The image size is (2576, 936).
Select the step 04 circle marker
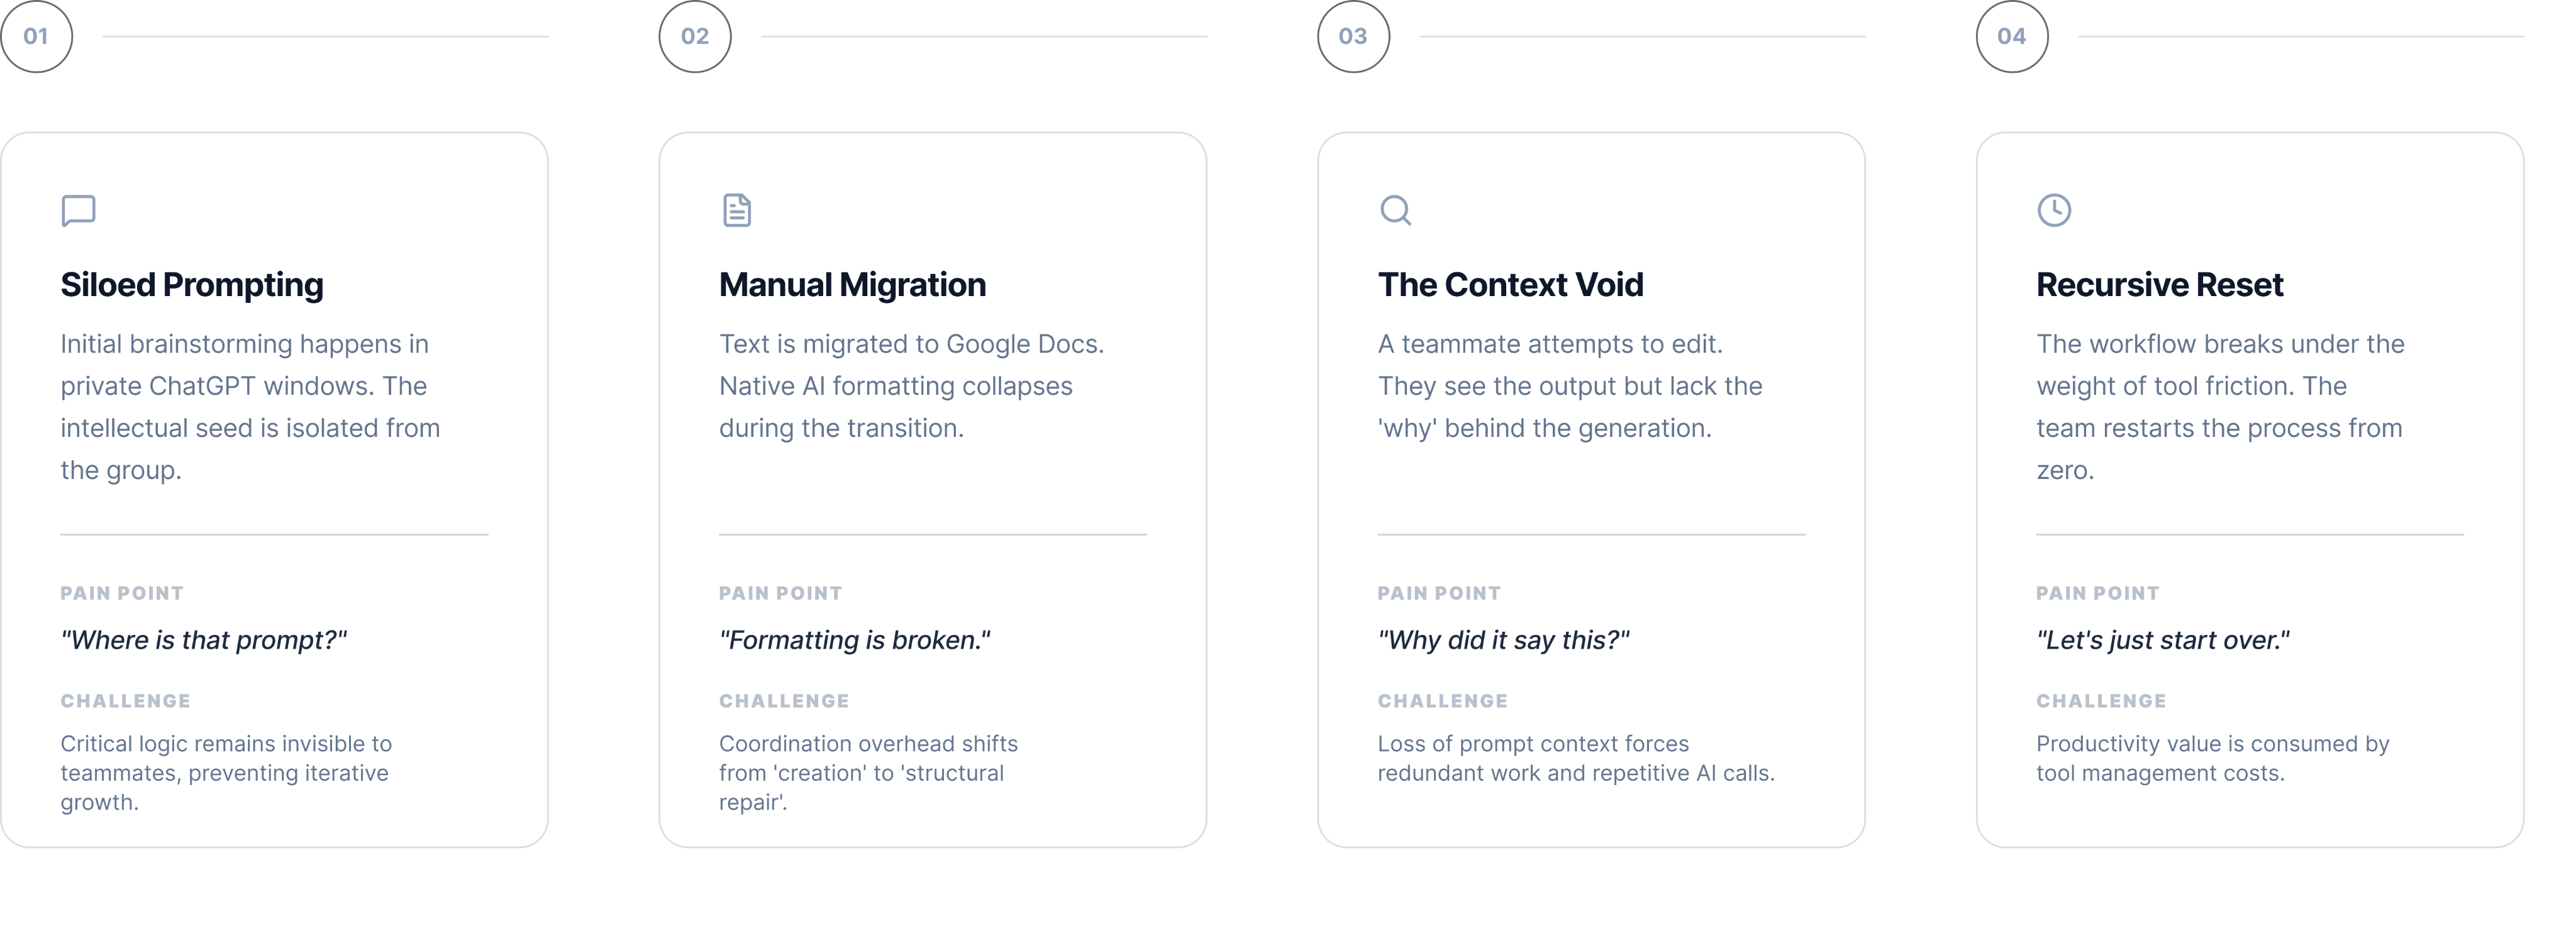coord(2012,37)
